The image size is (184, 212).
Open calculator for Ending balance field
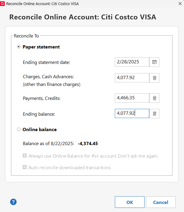tap(154, 114)
